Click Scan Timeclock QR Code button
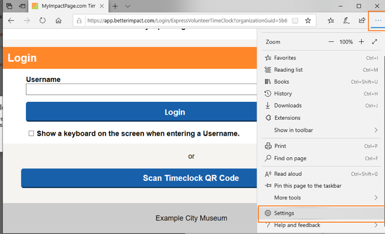Screen dimensions: 385x234 pos(139,178)
